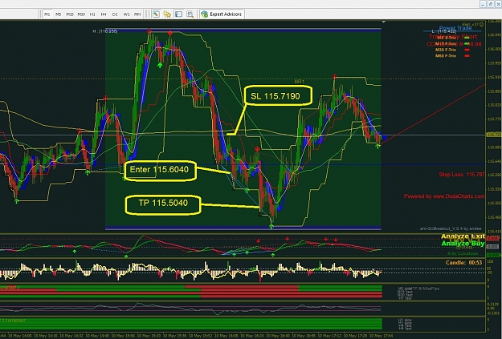Click the current price label on scale

tap(493, 135)
